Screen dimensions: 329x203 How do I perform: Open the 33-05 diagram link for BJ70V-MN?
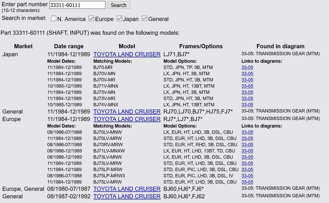pos(247,74)
